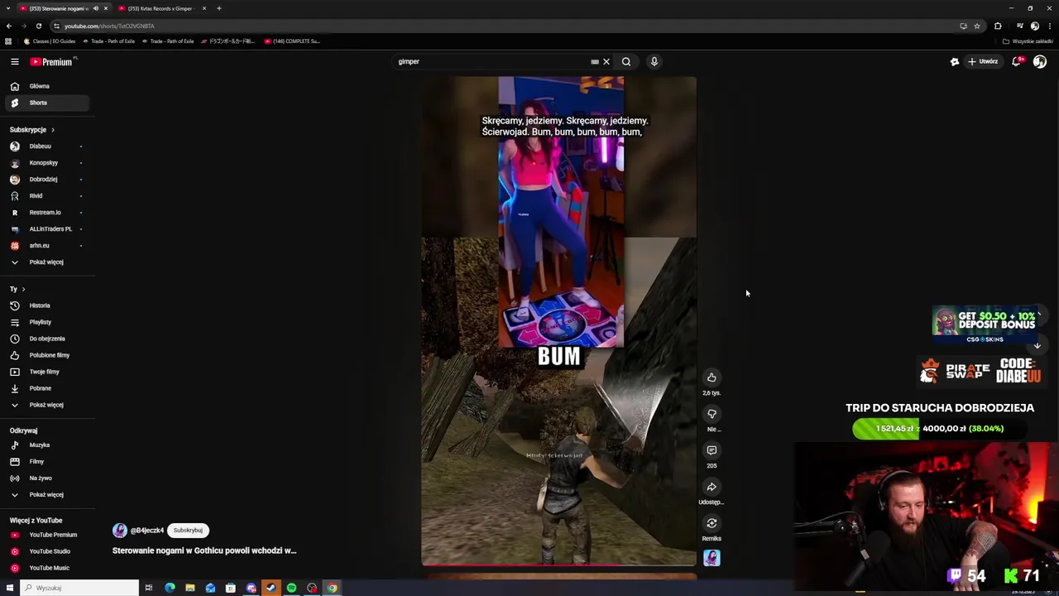
Task: Expand subscriptions with Pokaż więcej
Action: [47, 262]
